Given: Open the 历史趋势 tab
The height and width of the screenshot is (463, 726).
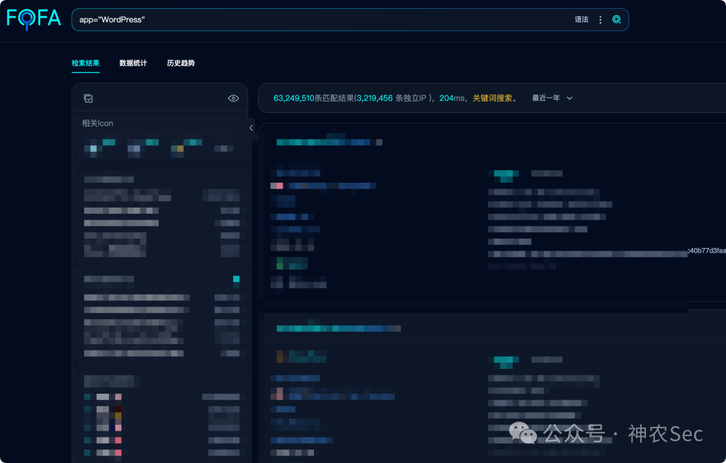Looking at the screenshot, I should [181, 63].
